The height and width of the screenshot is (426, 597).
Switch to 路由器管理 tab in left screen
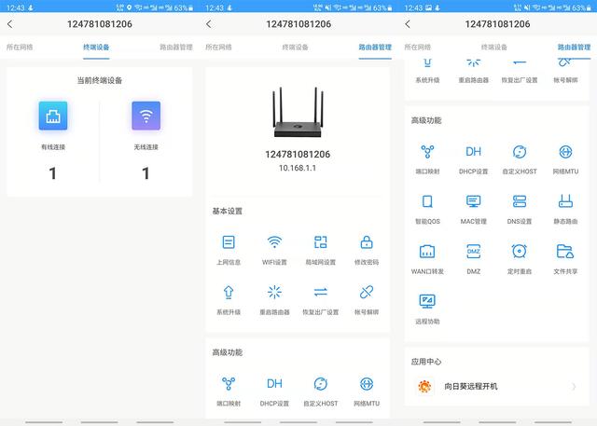coord(176,48)
